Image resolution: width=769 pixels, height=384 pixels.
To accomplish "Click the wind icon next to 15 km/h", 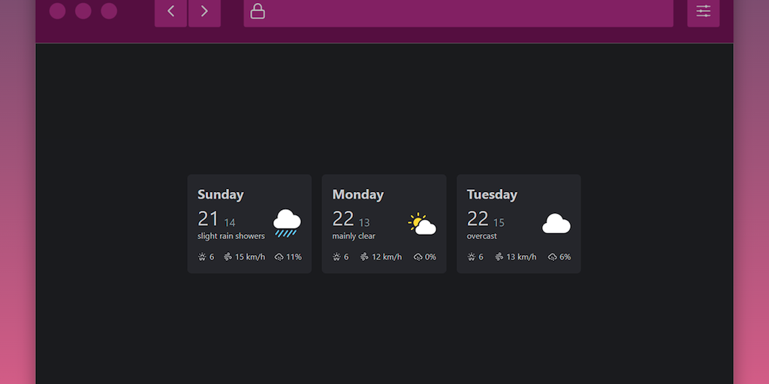I will [x=228, y=256].
